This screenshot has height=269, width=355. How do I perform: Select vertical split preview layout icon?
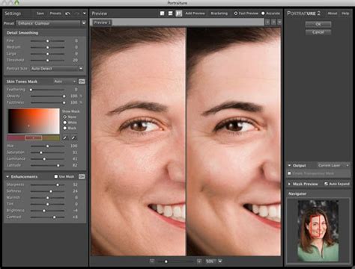[x=179, y=13]
